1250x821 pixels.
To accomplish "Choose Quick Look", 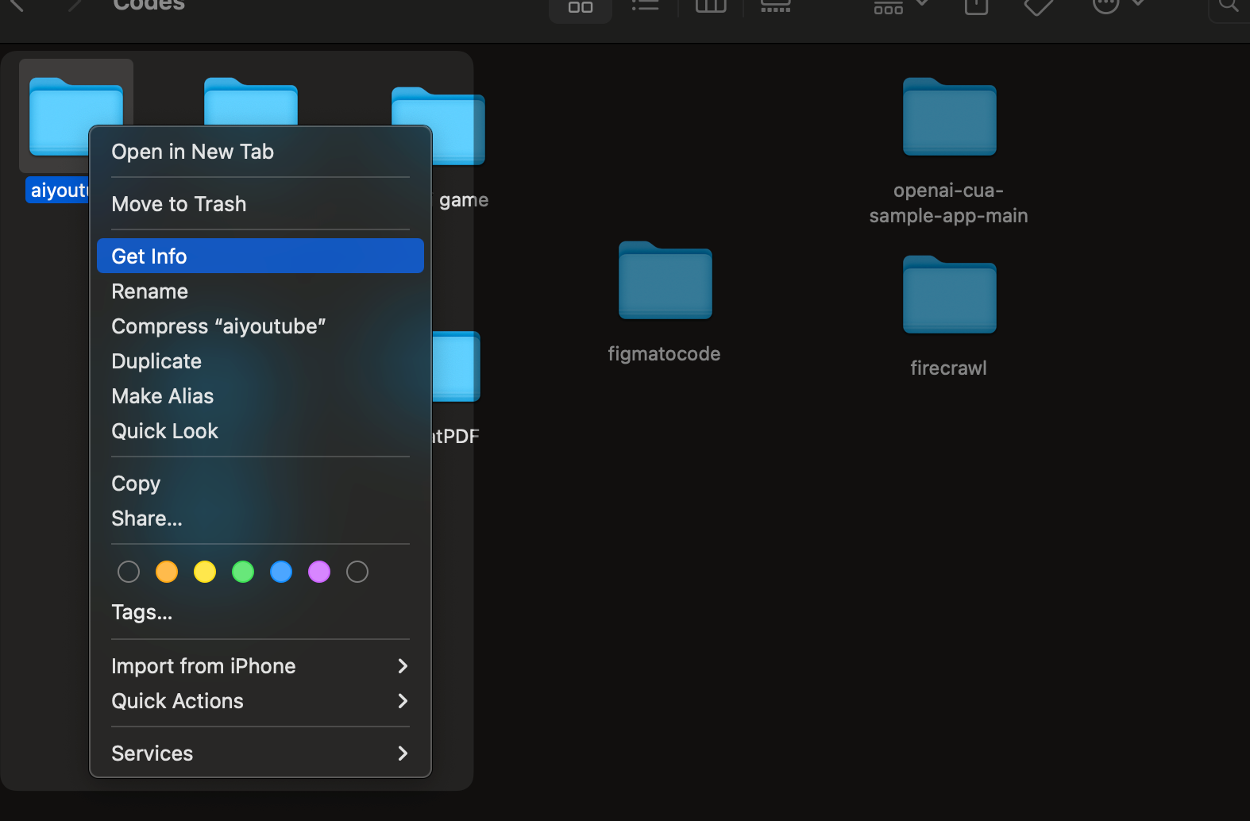I will (260, 431).
